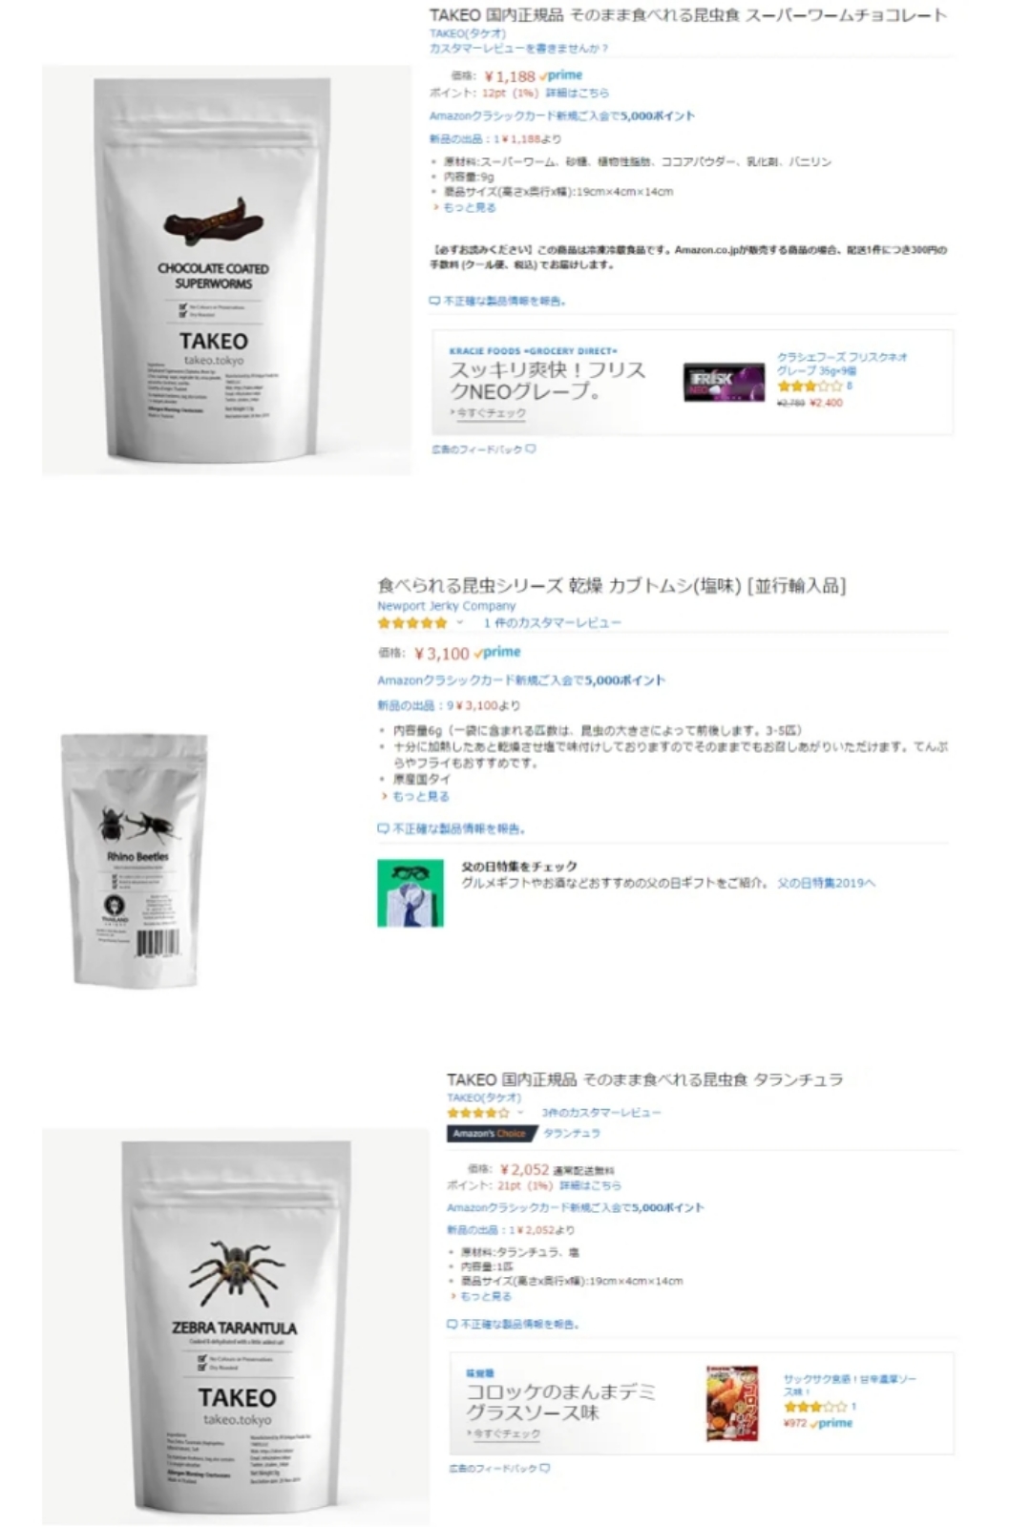Image resolution: width=1010 pixels, height=1527 pixels.
Task: Click the FRISK Neo ad product image
Action: click(x=724, y=382)
